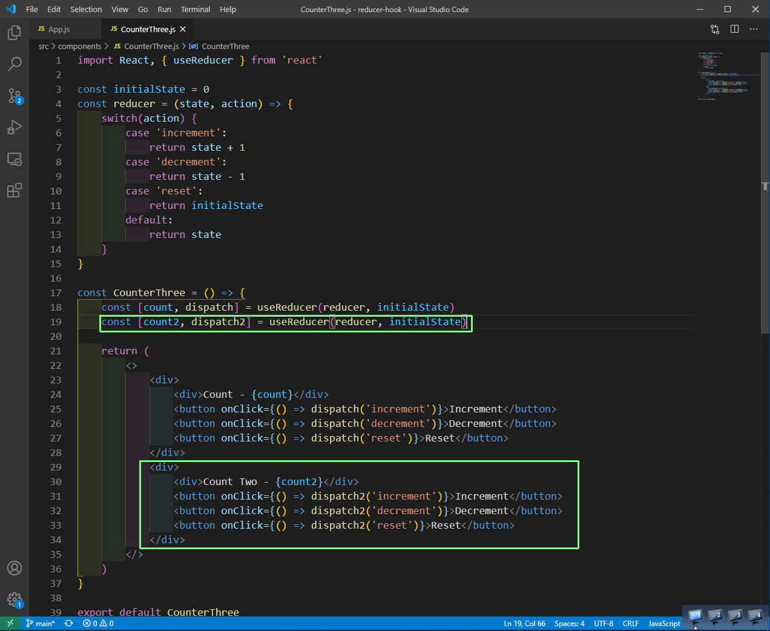Image resolution: width=770 pixels, height=631 pixels.
Task: Click the CounterThree symbol breadcrumb
Action: (219, 46)
